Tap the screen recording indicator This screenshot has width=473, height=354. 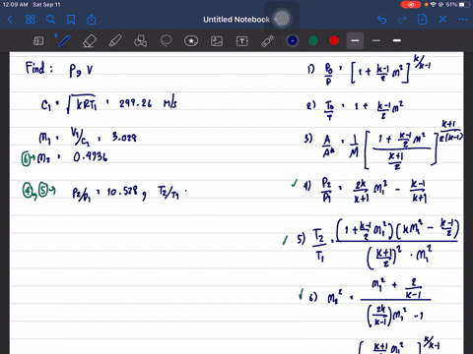[411, 5]
